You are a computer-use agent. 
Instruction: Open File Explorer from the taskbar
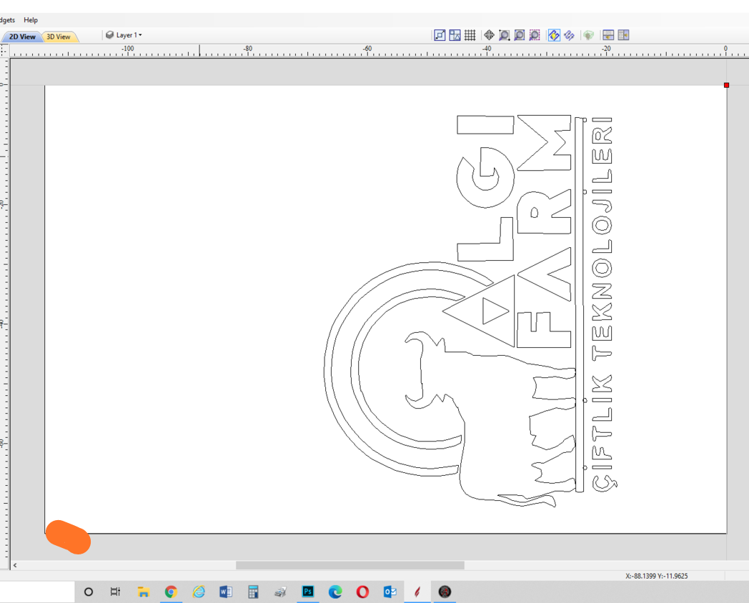click(x=144, y=592)
